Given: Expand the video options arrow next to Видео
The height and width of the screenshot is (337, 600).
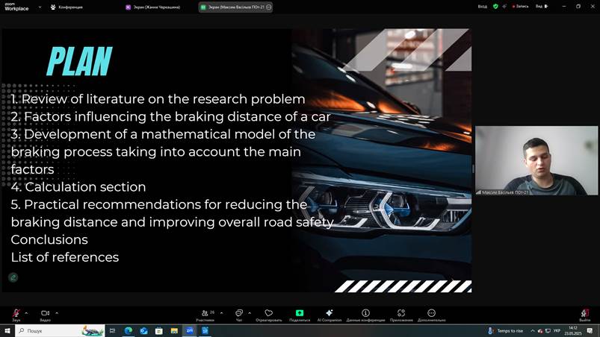Looking at the screenshot, I should click(57, 312).
